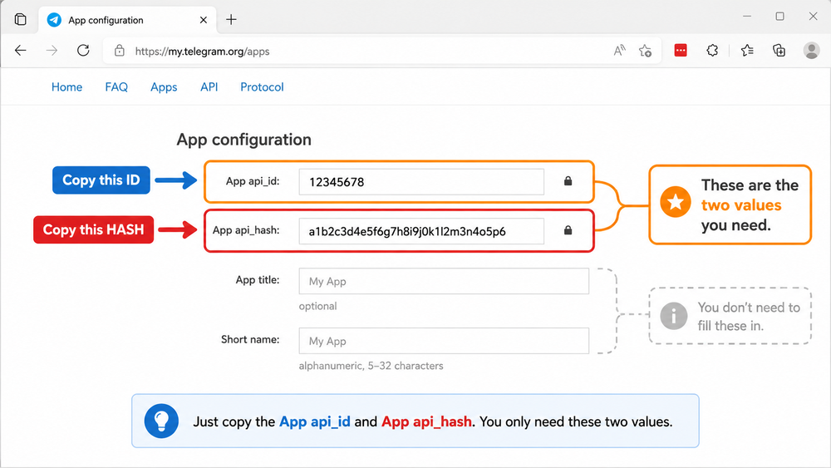Select the App configuration browser tab

[x=127, y=20]
